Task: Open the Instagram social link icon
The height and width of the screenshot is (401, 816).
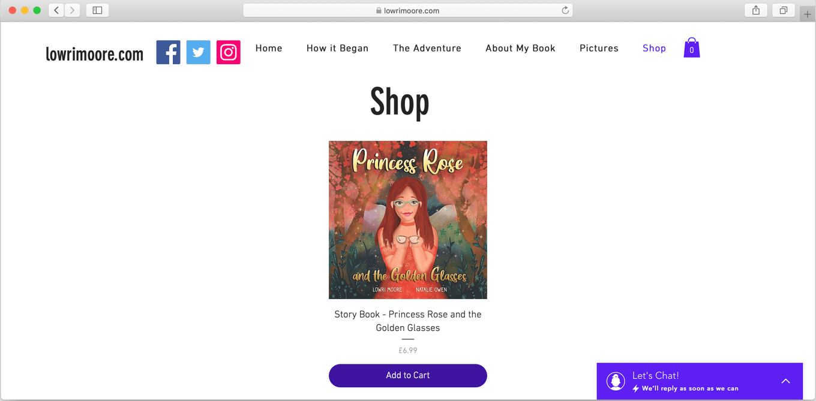Action: pos(229,52)
